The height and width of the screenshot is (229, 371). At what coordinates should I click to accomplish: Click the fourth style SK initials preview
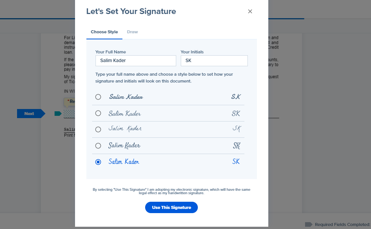pyautogui.click(x=236, y=146)
